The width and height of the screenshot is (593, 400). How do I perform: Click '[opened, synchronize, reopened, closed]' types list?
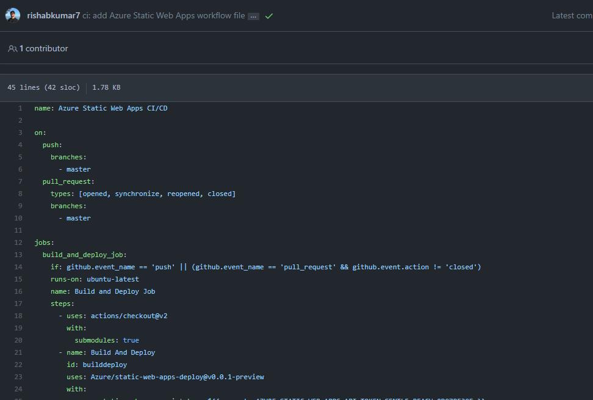pyautogui.click(x=157, y=194)
